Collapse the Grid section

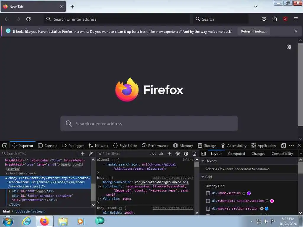(203, 177)
